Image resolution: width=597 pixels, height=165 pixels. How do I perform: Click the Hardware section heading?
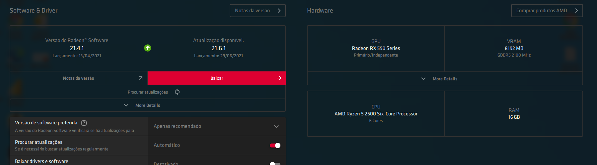(320, 11)
